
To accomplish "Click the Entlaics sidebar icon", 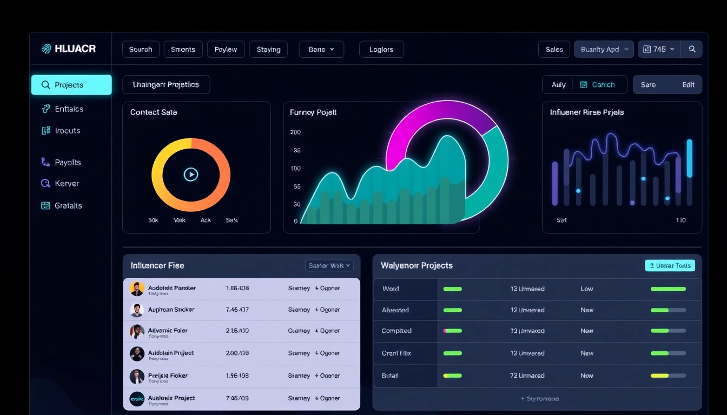I will pos(46,109).
